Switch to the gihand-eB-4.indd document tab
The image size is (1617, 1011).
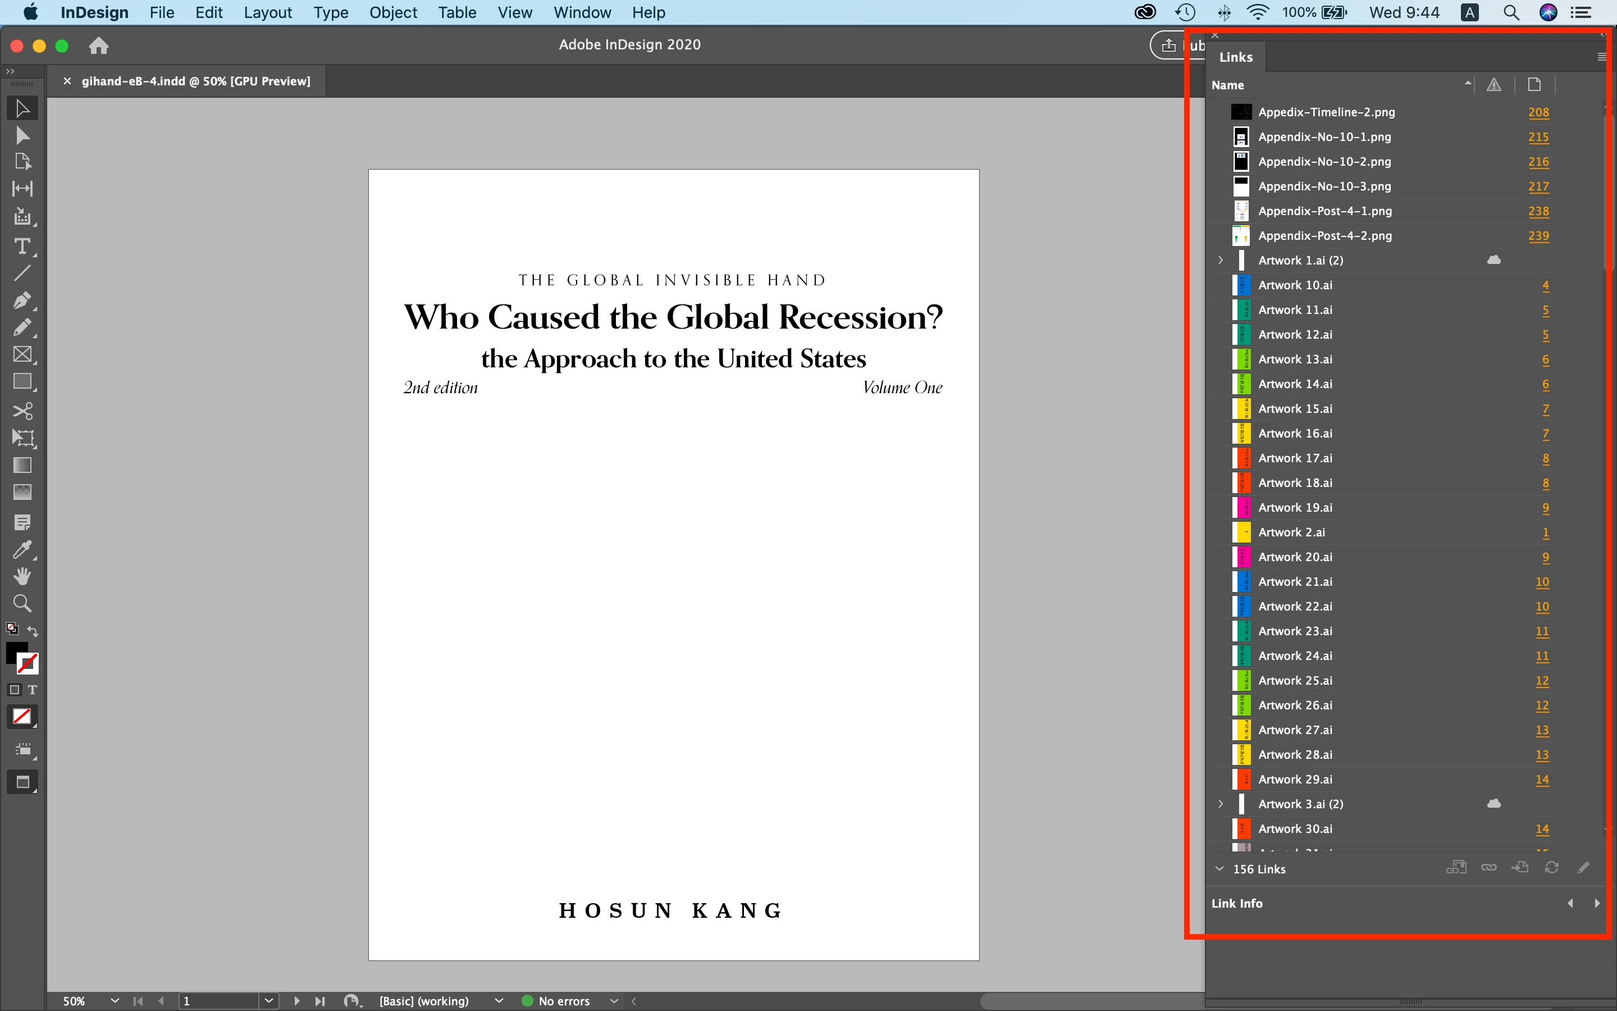tap(195, 81)
